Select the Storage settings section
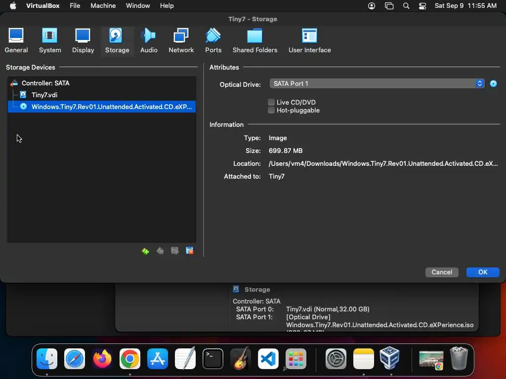 coord(117,41)
